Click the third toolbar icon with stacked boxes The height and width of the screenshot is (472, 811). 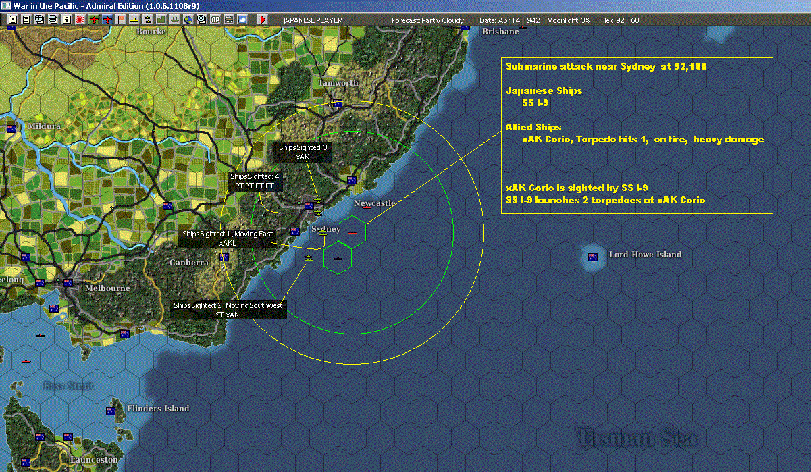tap(39, 20)
